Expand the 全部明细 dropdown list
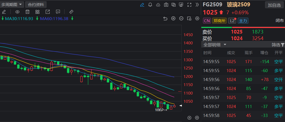This screenshot has height=122, width=285. point(215,45)
